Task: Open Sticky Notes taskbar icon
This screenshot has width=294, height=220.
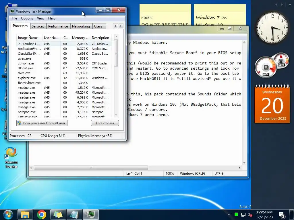Action: 58,215
